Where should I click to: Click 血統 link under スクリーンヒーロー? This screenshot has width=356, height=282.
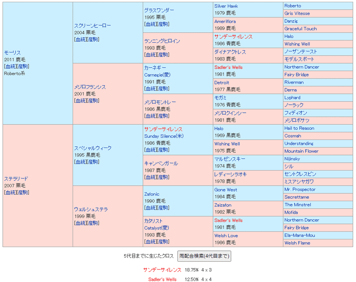pyautogui.click(x=81, y=40)
